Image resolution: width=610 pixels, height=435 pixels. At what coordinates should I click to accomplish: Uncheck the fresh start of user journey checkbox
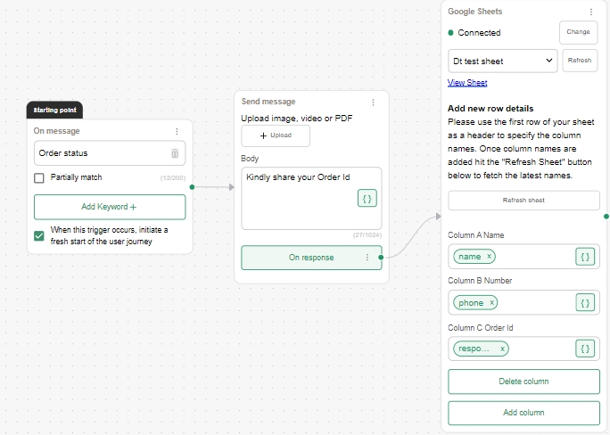(x=39, y=235)
